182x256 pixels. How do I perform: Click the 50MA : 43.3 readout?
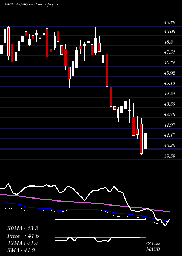(23, 229)
